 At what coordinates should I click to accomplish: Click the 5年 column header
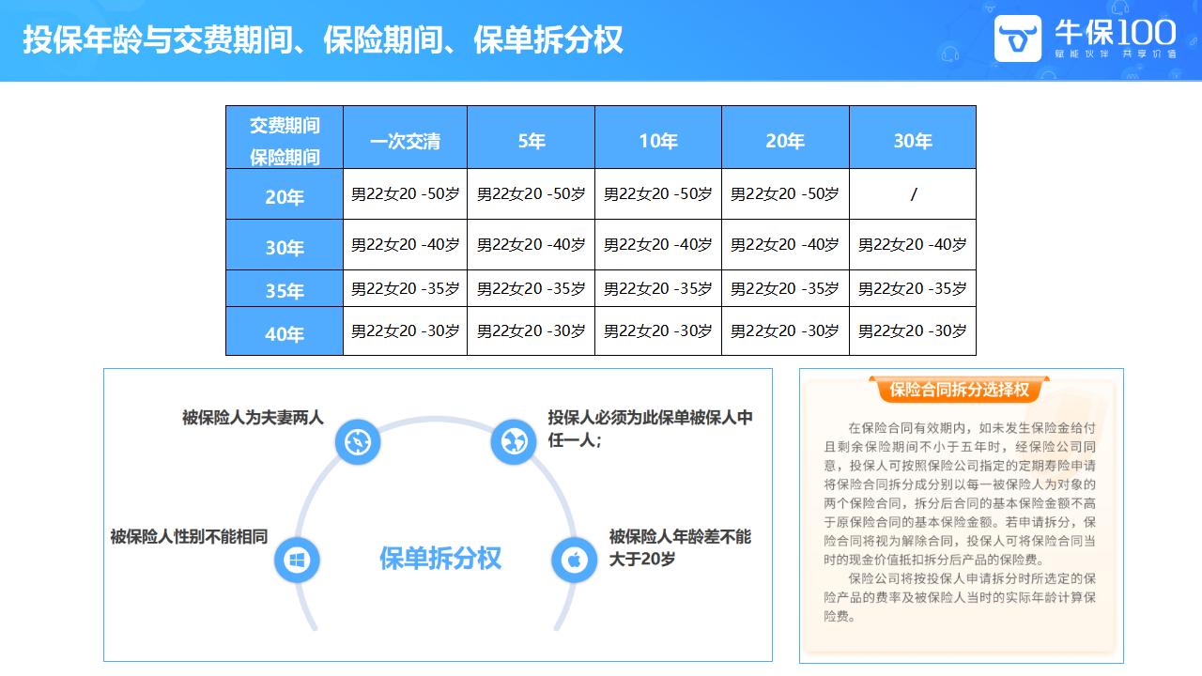coord(531,141)
